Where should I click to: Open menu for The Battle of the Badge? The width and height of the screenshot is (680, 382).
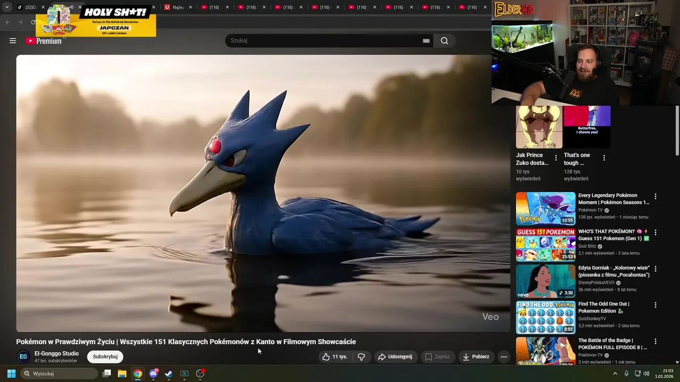click(x=655, y=341)
